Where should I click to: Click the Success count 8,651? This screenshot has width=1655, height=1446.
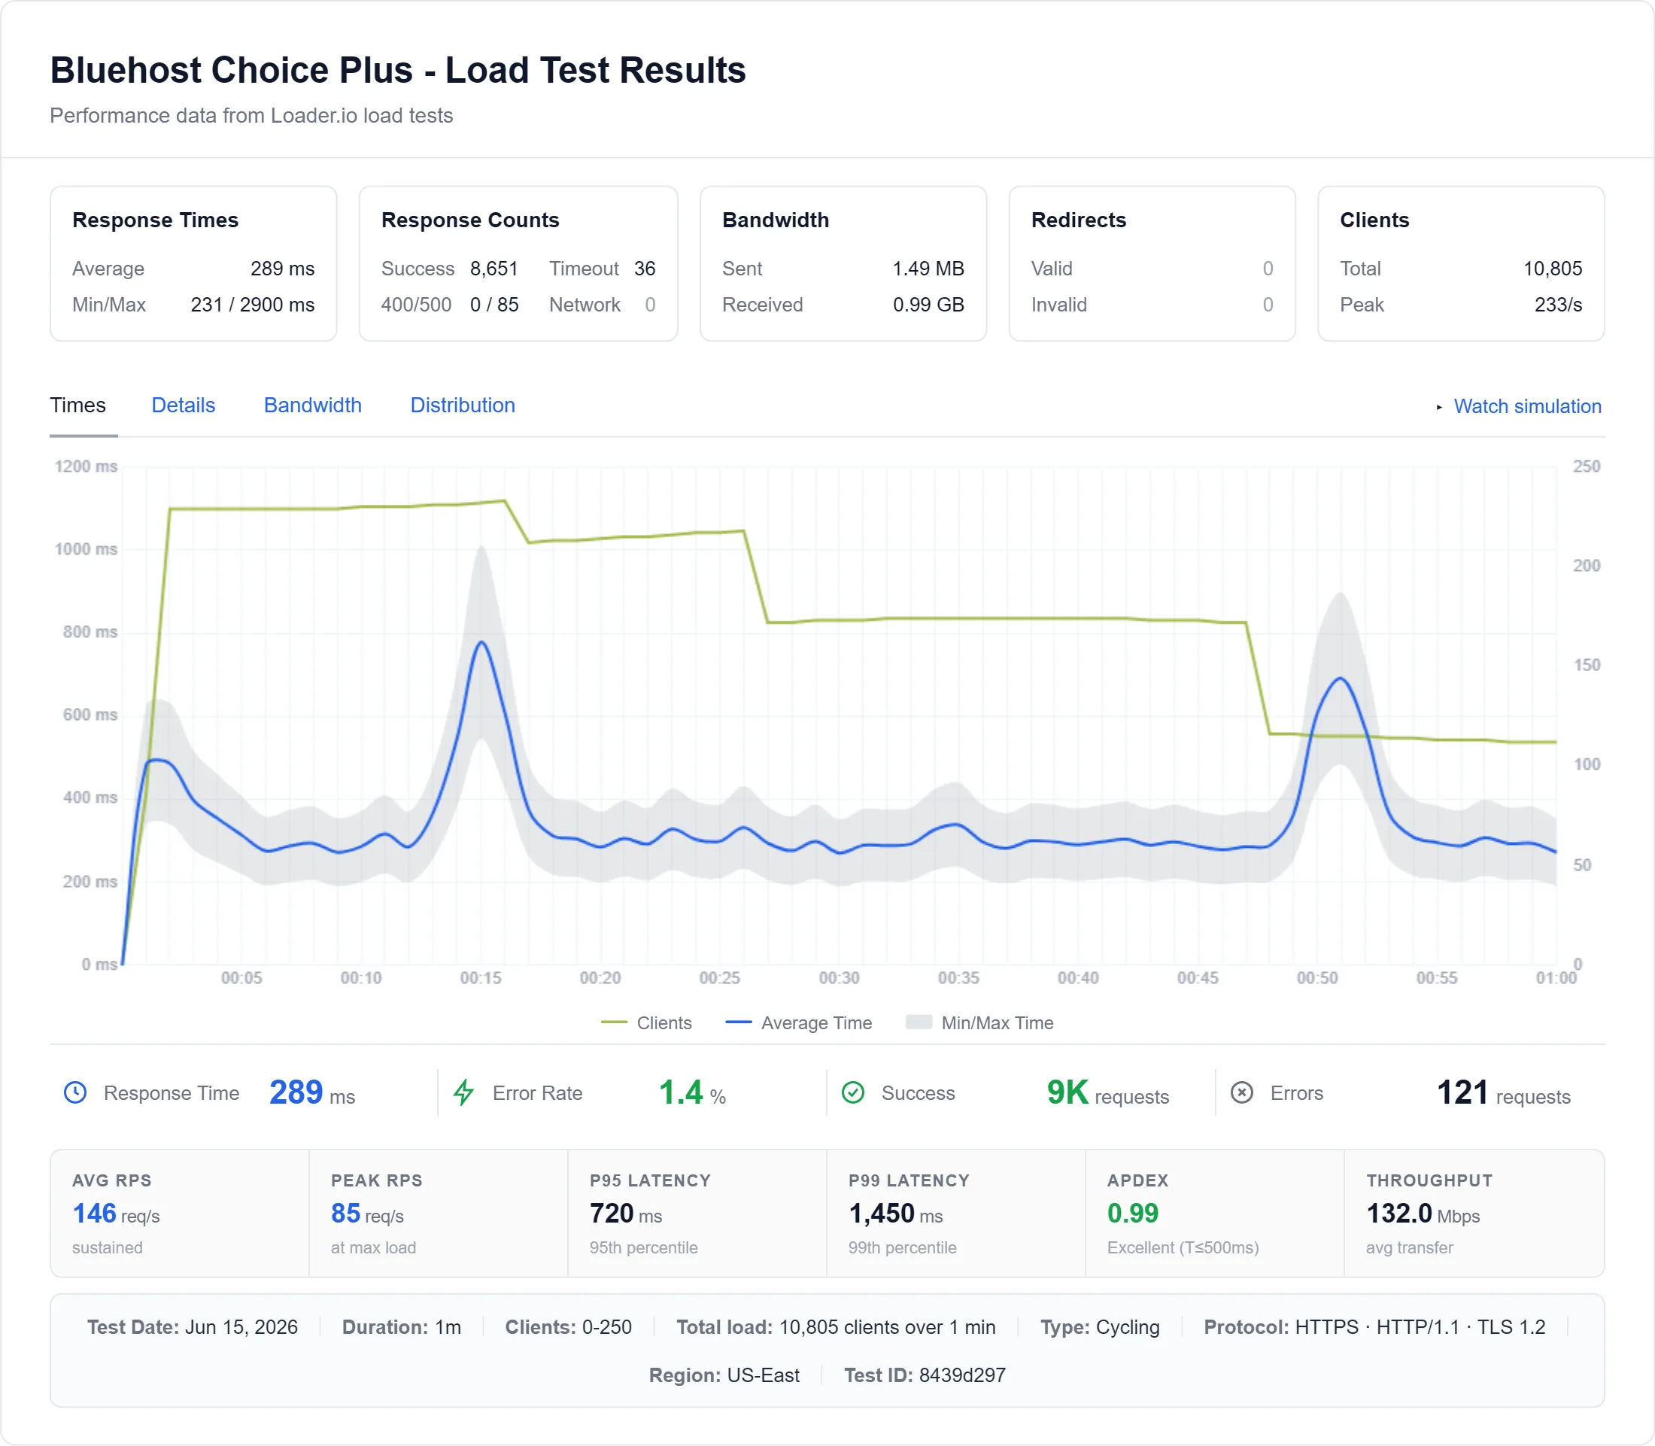(x=493, y=269)
